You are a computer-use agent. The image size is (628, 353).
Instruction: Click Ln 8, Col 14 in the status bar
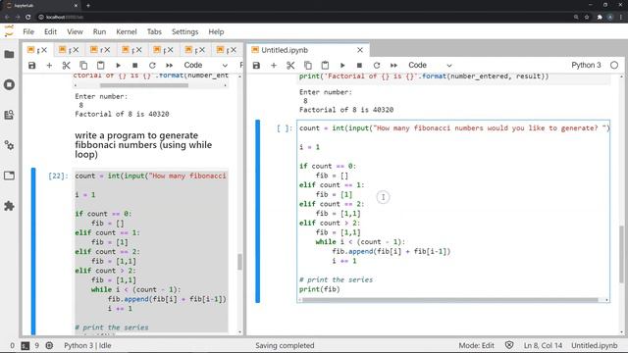click(x=543, y=345)
